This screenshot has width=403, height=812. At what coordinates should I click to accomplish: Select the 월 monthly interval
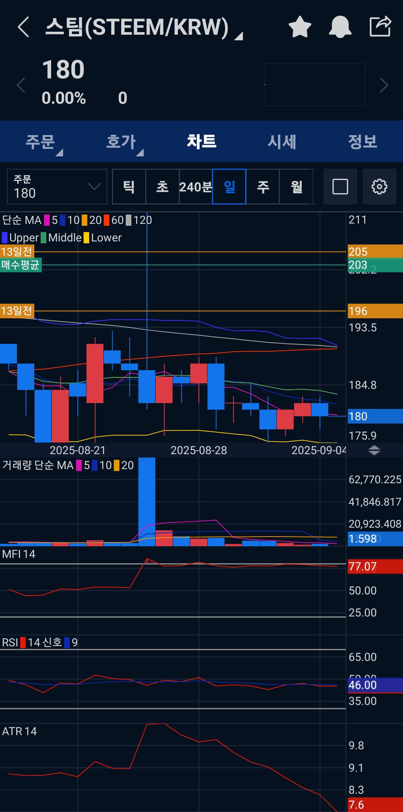(296, 187)
